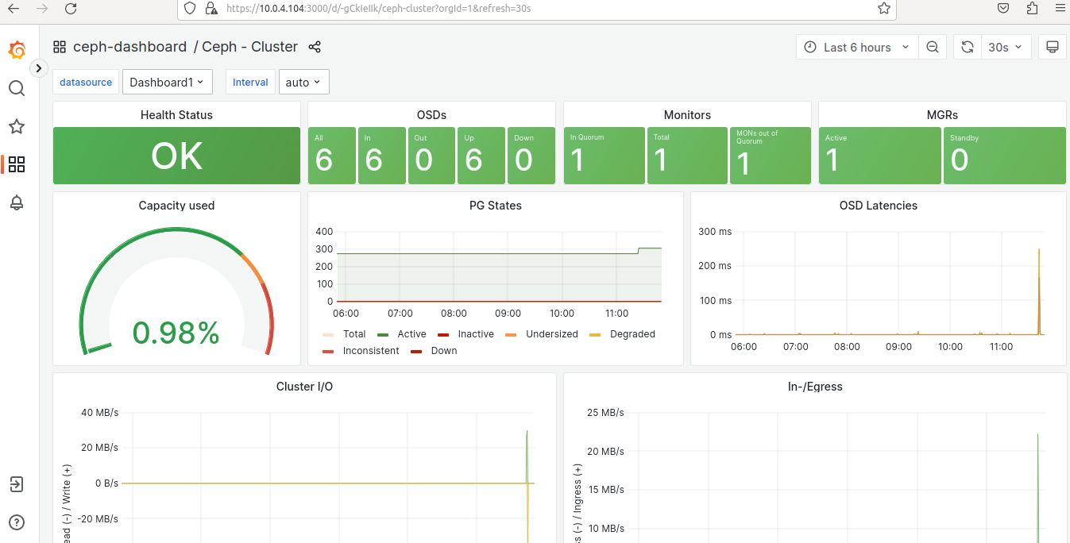Click the dashboard grid icon beside ceph-dashboard
The width and height of the screenshot is (1070, 543).
pyautogui.click(x=60, y=47)
